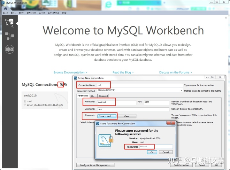Click the Connection Name input field
The width and height of the screenshot is (230, 170).
click(x=140, y=85)
